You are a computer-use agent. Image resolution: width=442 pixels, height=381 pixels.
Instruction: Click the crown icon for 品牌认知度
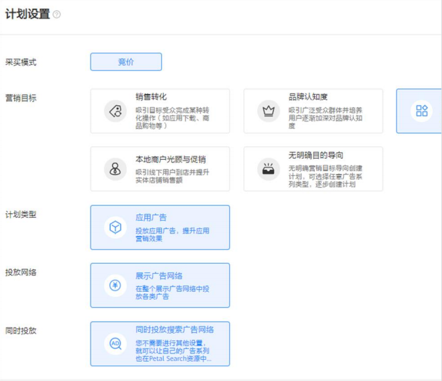(269, 111)
